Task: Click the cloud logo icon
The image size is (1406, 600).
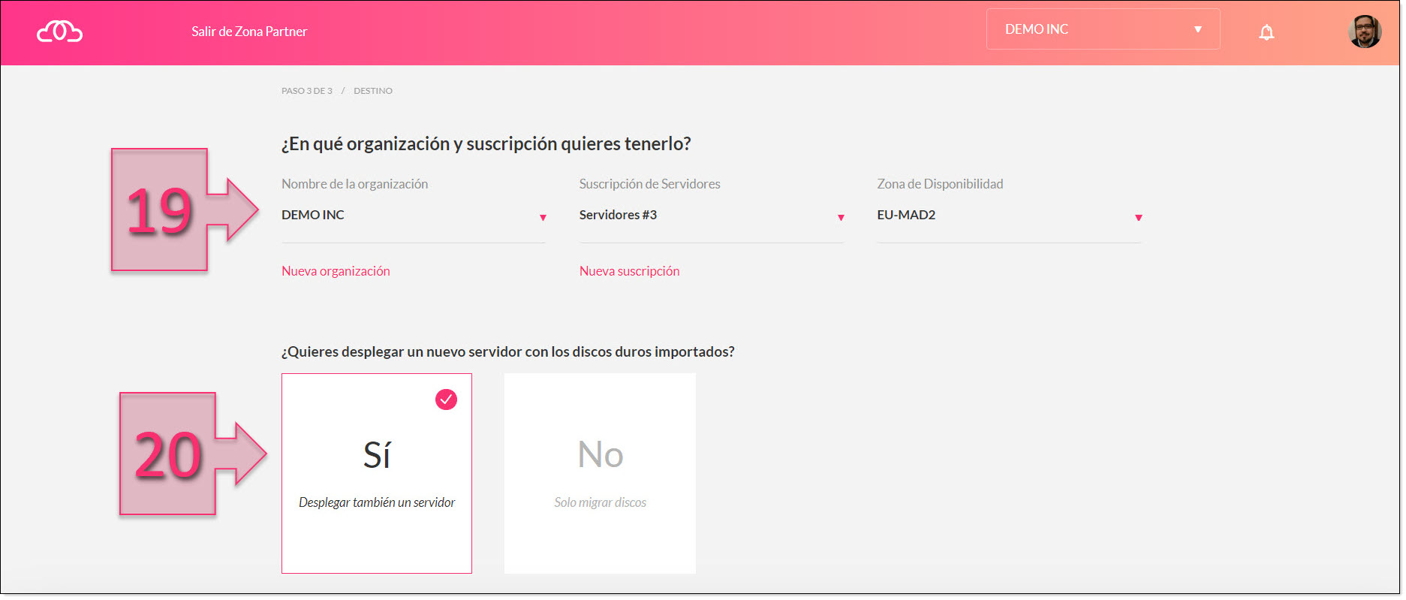Action: tap(60, 32)
